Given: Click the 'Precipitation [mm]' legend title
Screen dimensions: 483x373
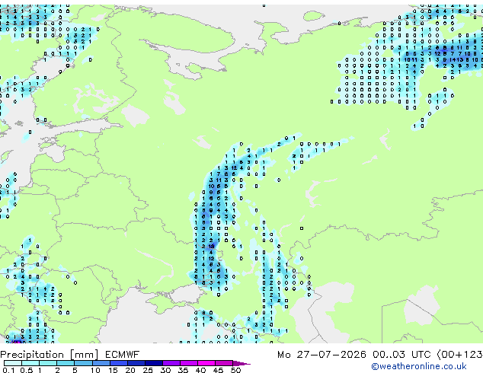Looking at the screenshot, I should tap(50, 355).
